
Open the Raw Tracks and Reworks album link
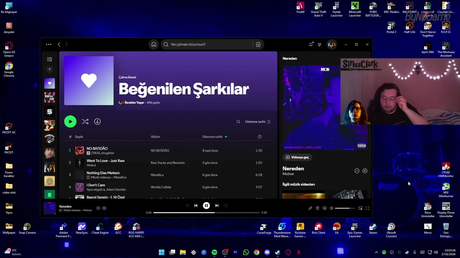pos(168,163)
